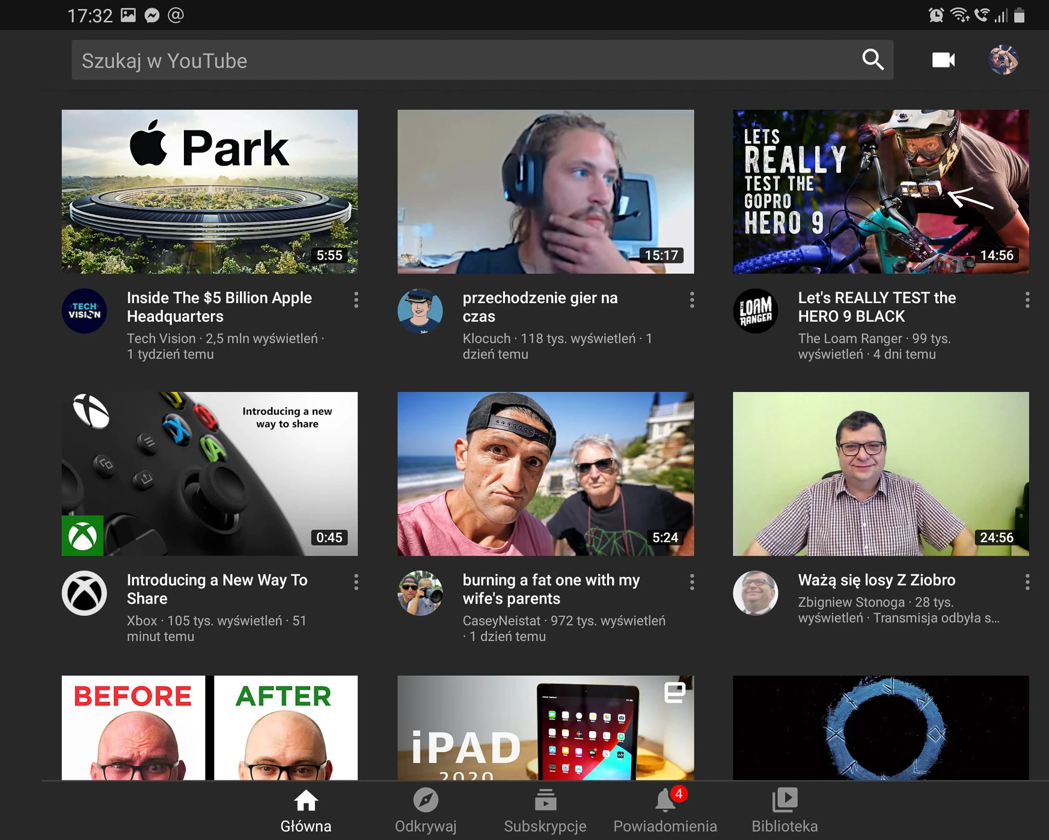Open options menu for Ważą się losy video
The image size is (1049, 840).
(1027, 582)
